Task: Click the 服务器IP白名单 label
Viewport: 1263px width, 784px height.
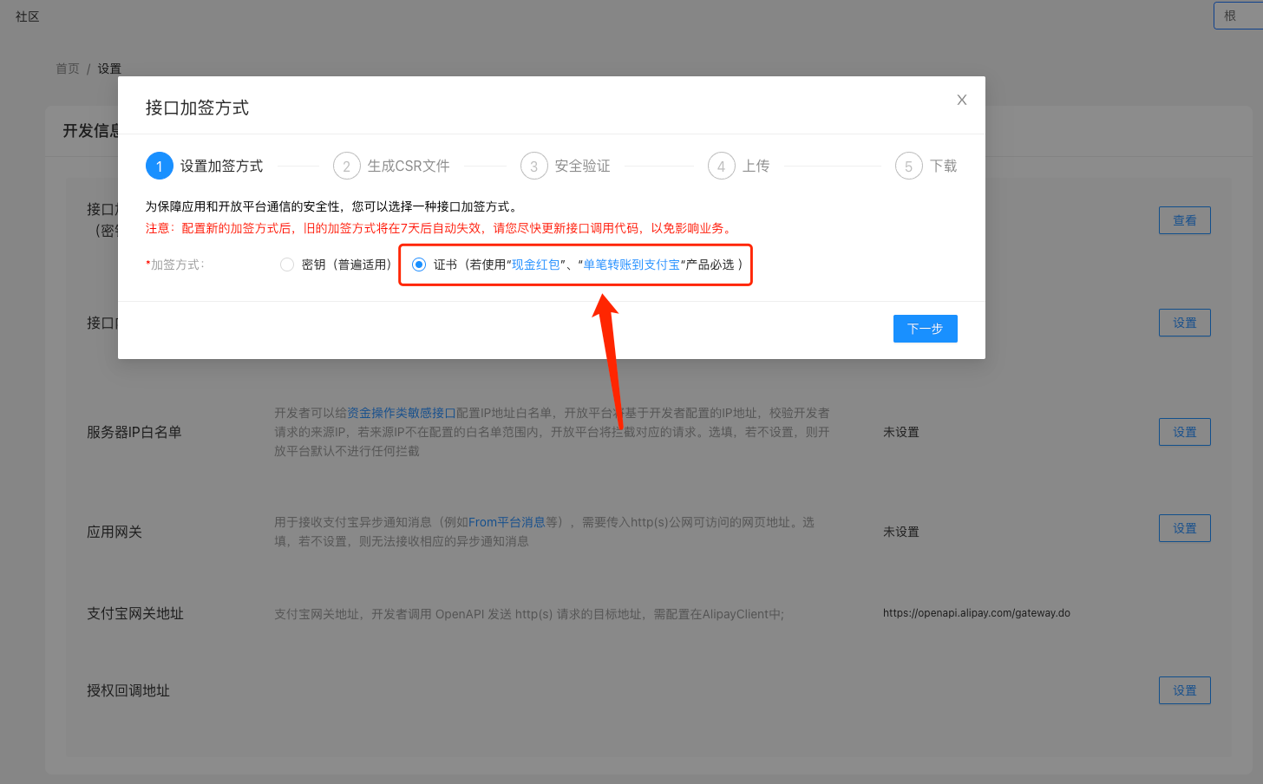Action: coord(134,432)
